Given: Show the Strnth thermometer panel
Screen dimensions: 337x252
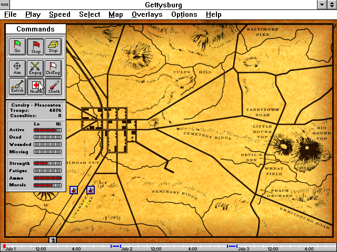Looking at the screenshot, I should [53, 86].
